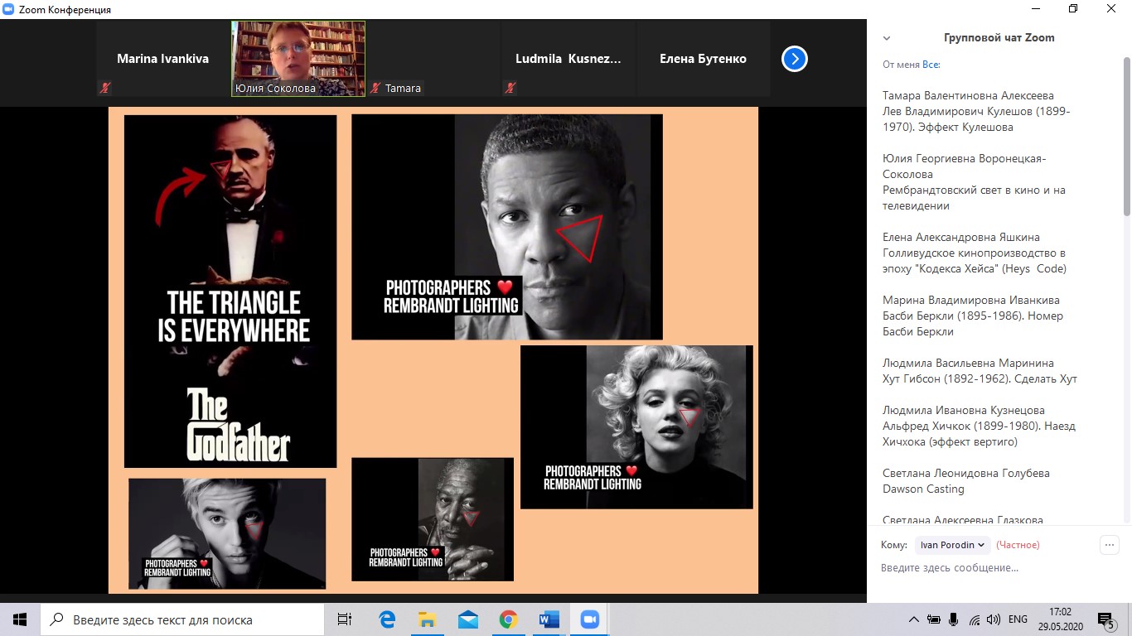Collapse the Zoom group chat panel chevron
Viewport: 1132px width, 636px height.
(887, 38)
